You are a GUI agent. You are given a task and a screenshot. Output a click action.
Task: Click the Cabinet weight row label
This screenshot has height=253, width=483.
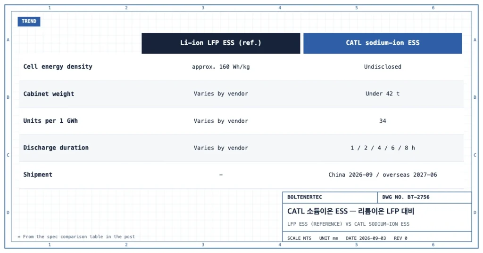[49, 94]
